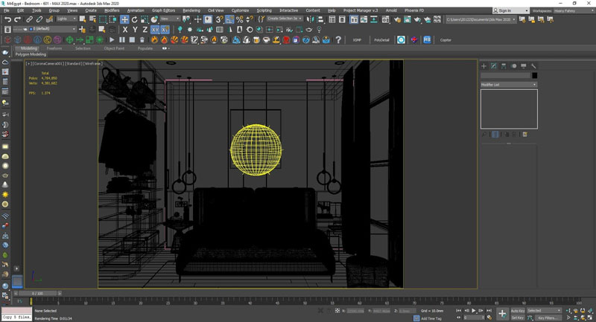Select the Move transform tool
The image size is (596, 322).
[x=124, y=19]
